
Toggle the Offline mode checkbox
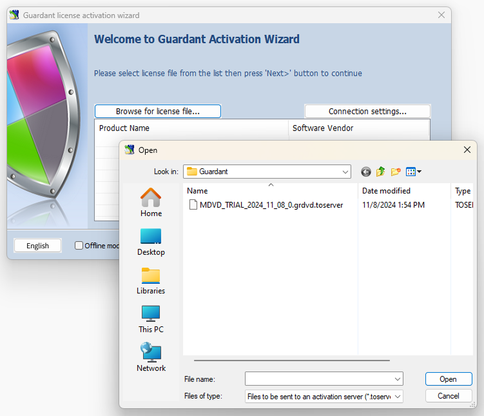[79, 246]
